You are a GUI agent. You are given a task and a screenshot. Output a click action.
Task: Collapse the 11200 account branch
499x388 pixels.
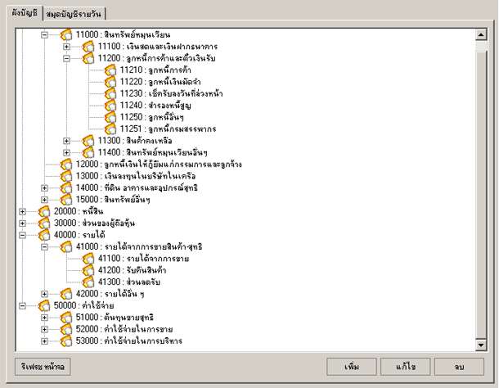pyautogui.click(x=67, y=59)
